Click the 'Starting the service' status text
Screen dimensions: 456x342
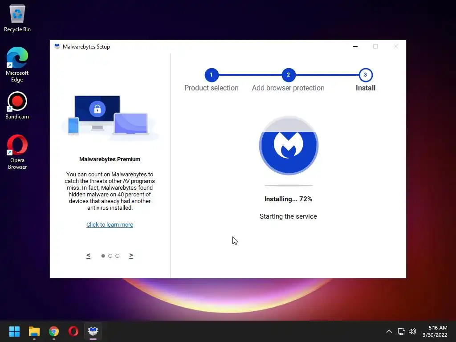click(x=288, y=216)
